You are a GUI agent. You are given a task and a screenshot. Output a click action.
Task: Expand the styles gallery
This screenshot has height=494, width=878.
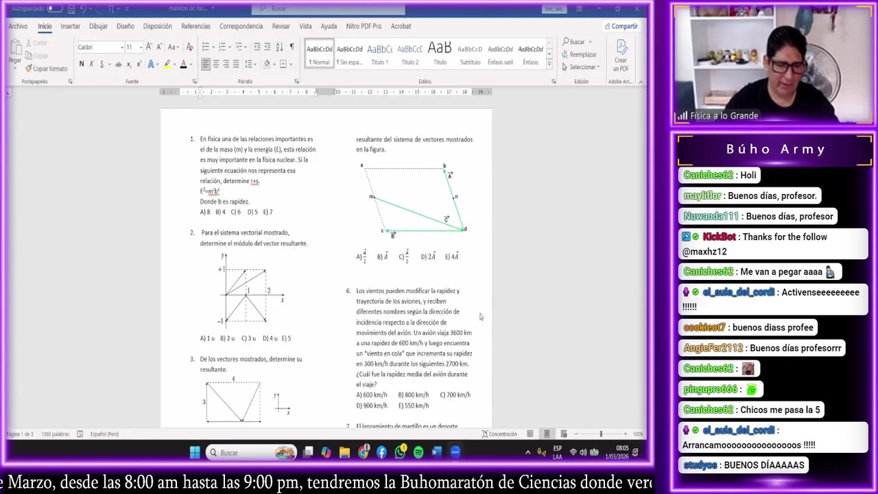coord(549,63)
